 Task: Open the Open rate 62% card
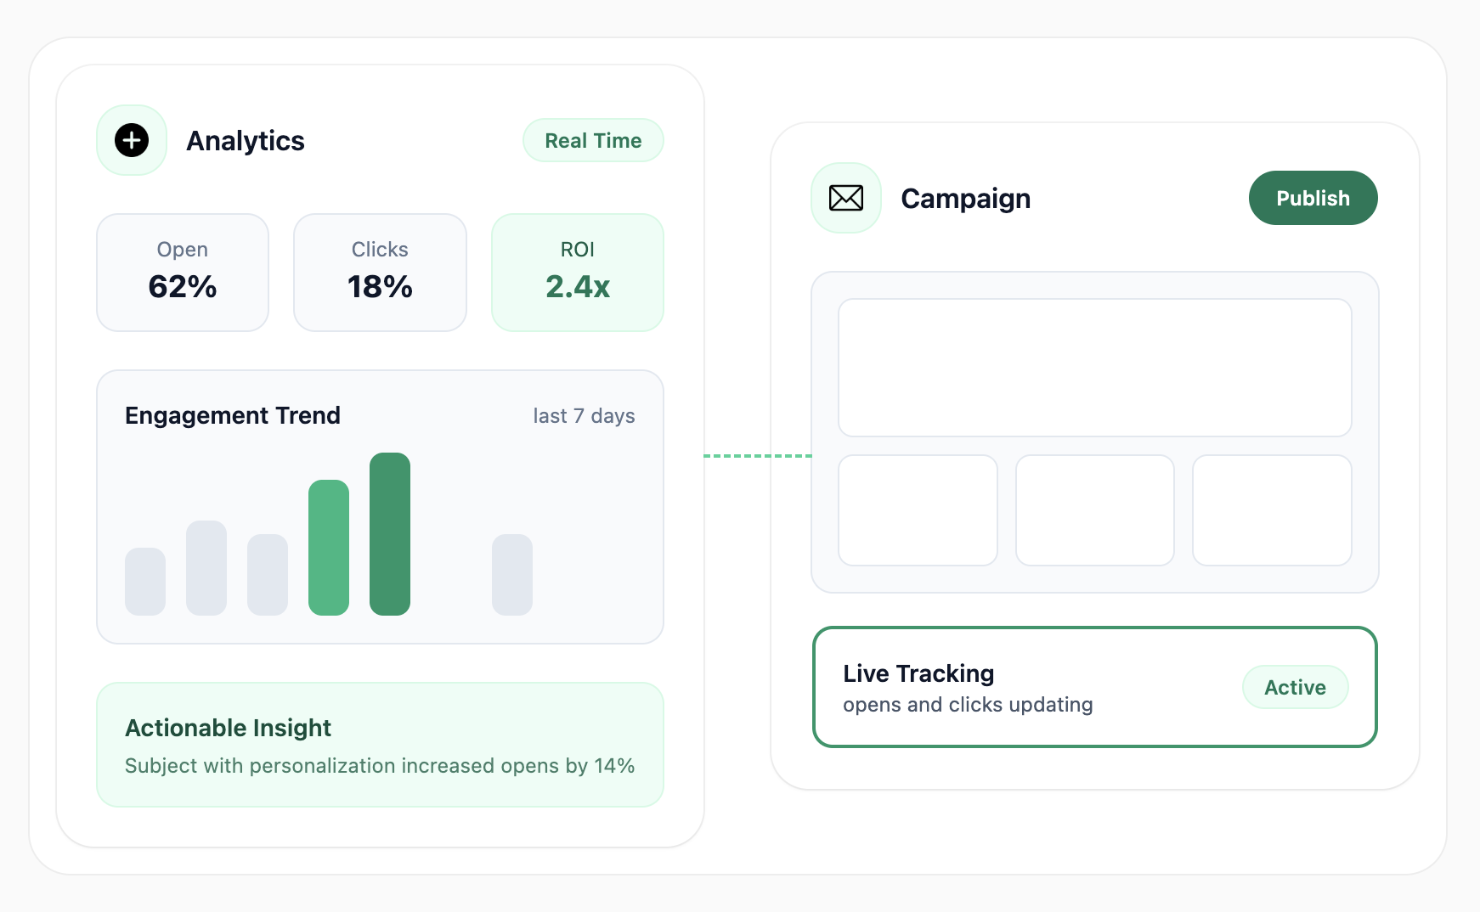(x=183, y=273)
